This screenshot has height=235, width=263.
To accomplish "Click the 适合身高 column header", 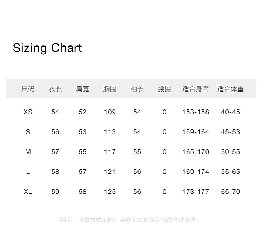I will 195,89.
